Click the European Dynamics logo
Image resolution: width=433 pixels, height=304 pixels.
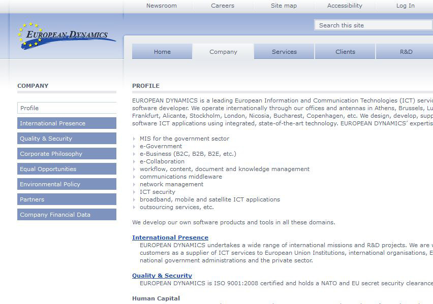pyautogui.click(x=66, y=36)
